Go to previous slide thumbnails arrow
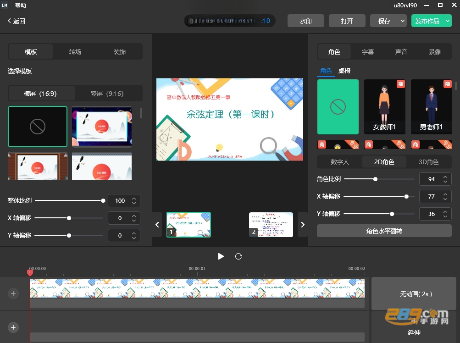The height and width of the screenshot is (343, 460). [157, 225]
